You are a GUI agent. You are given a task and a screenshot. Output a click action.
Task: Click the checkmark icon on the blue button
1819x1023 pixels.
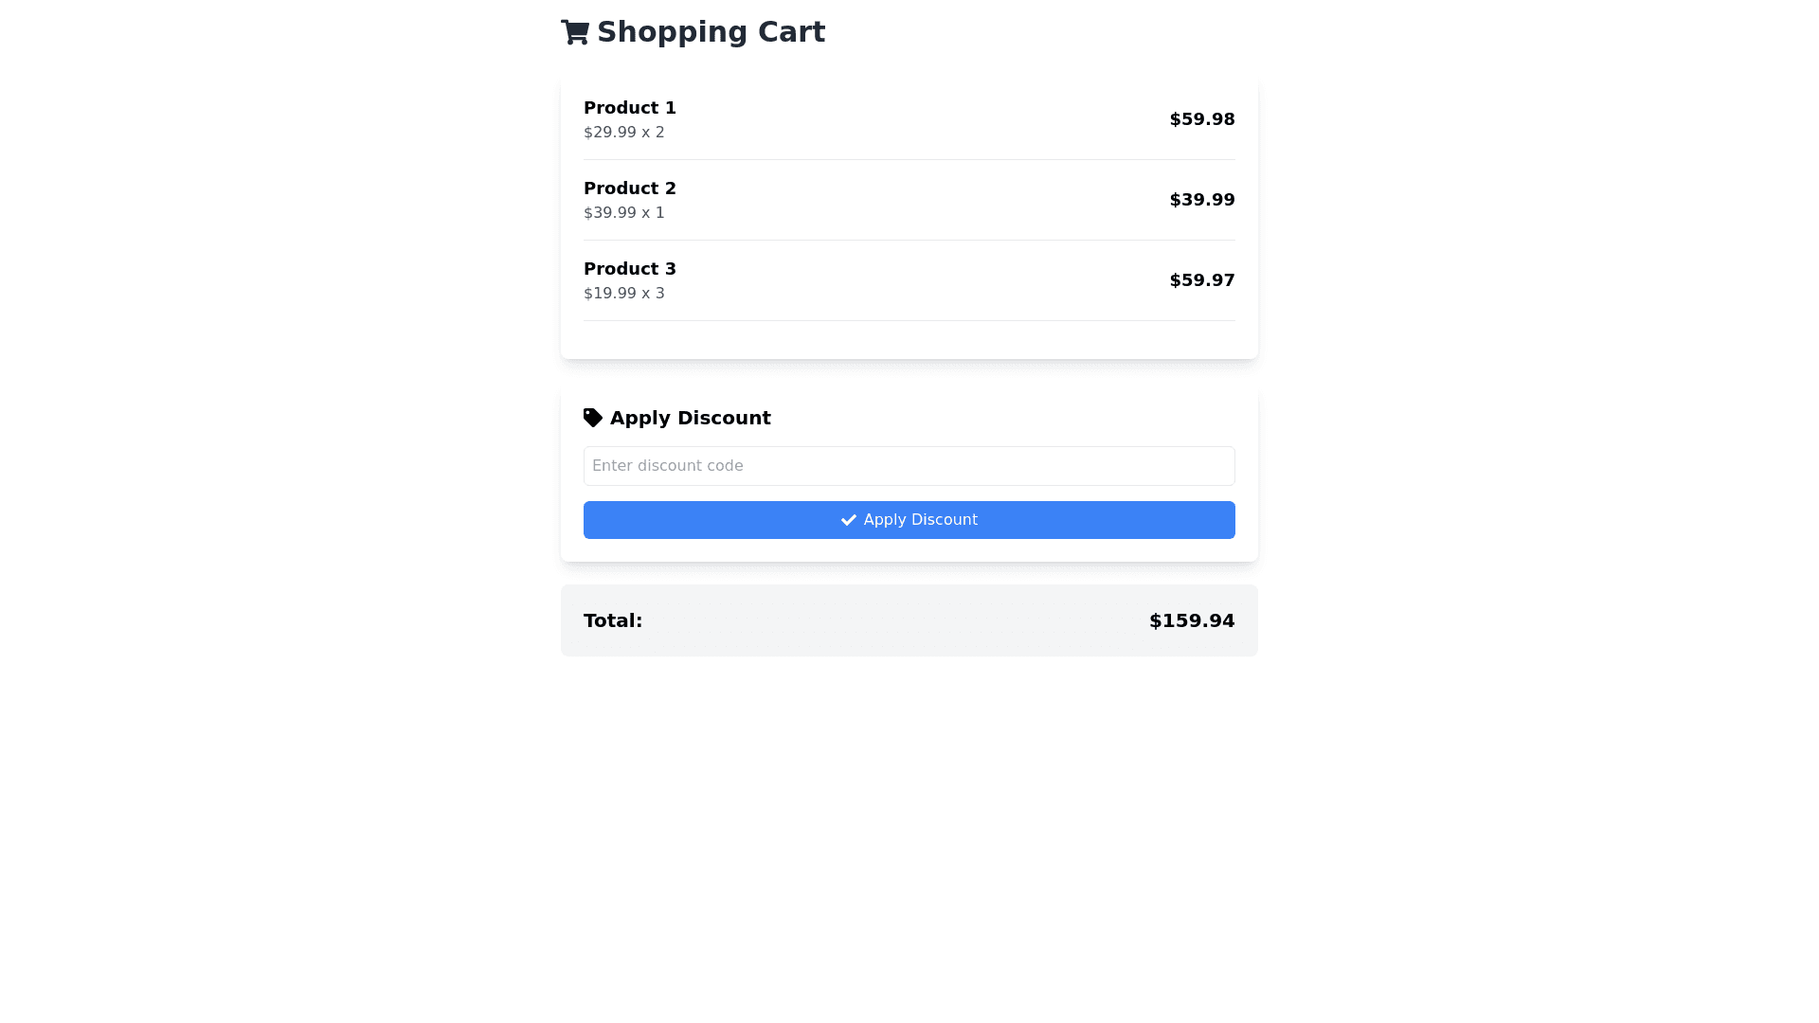coord(849,520)
